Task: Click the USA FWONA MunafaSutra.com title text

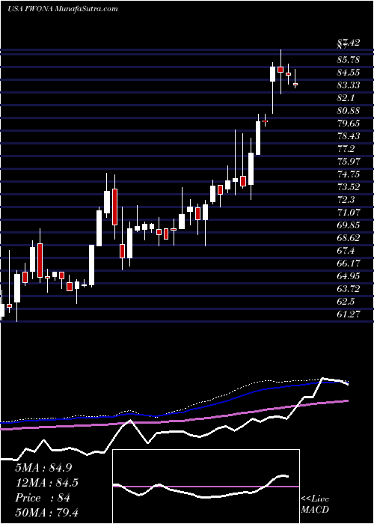Action: (62, 9)
